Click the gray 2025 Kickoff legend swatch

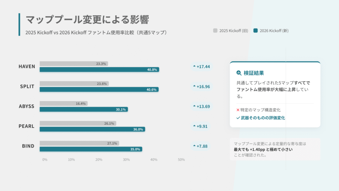215,31
